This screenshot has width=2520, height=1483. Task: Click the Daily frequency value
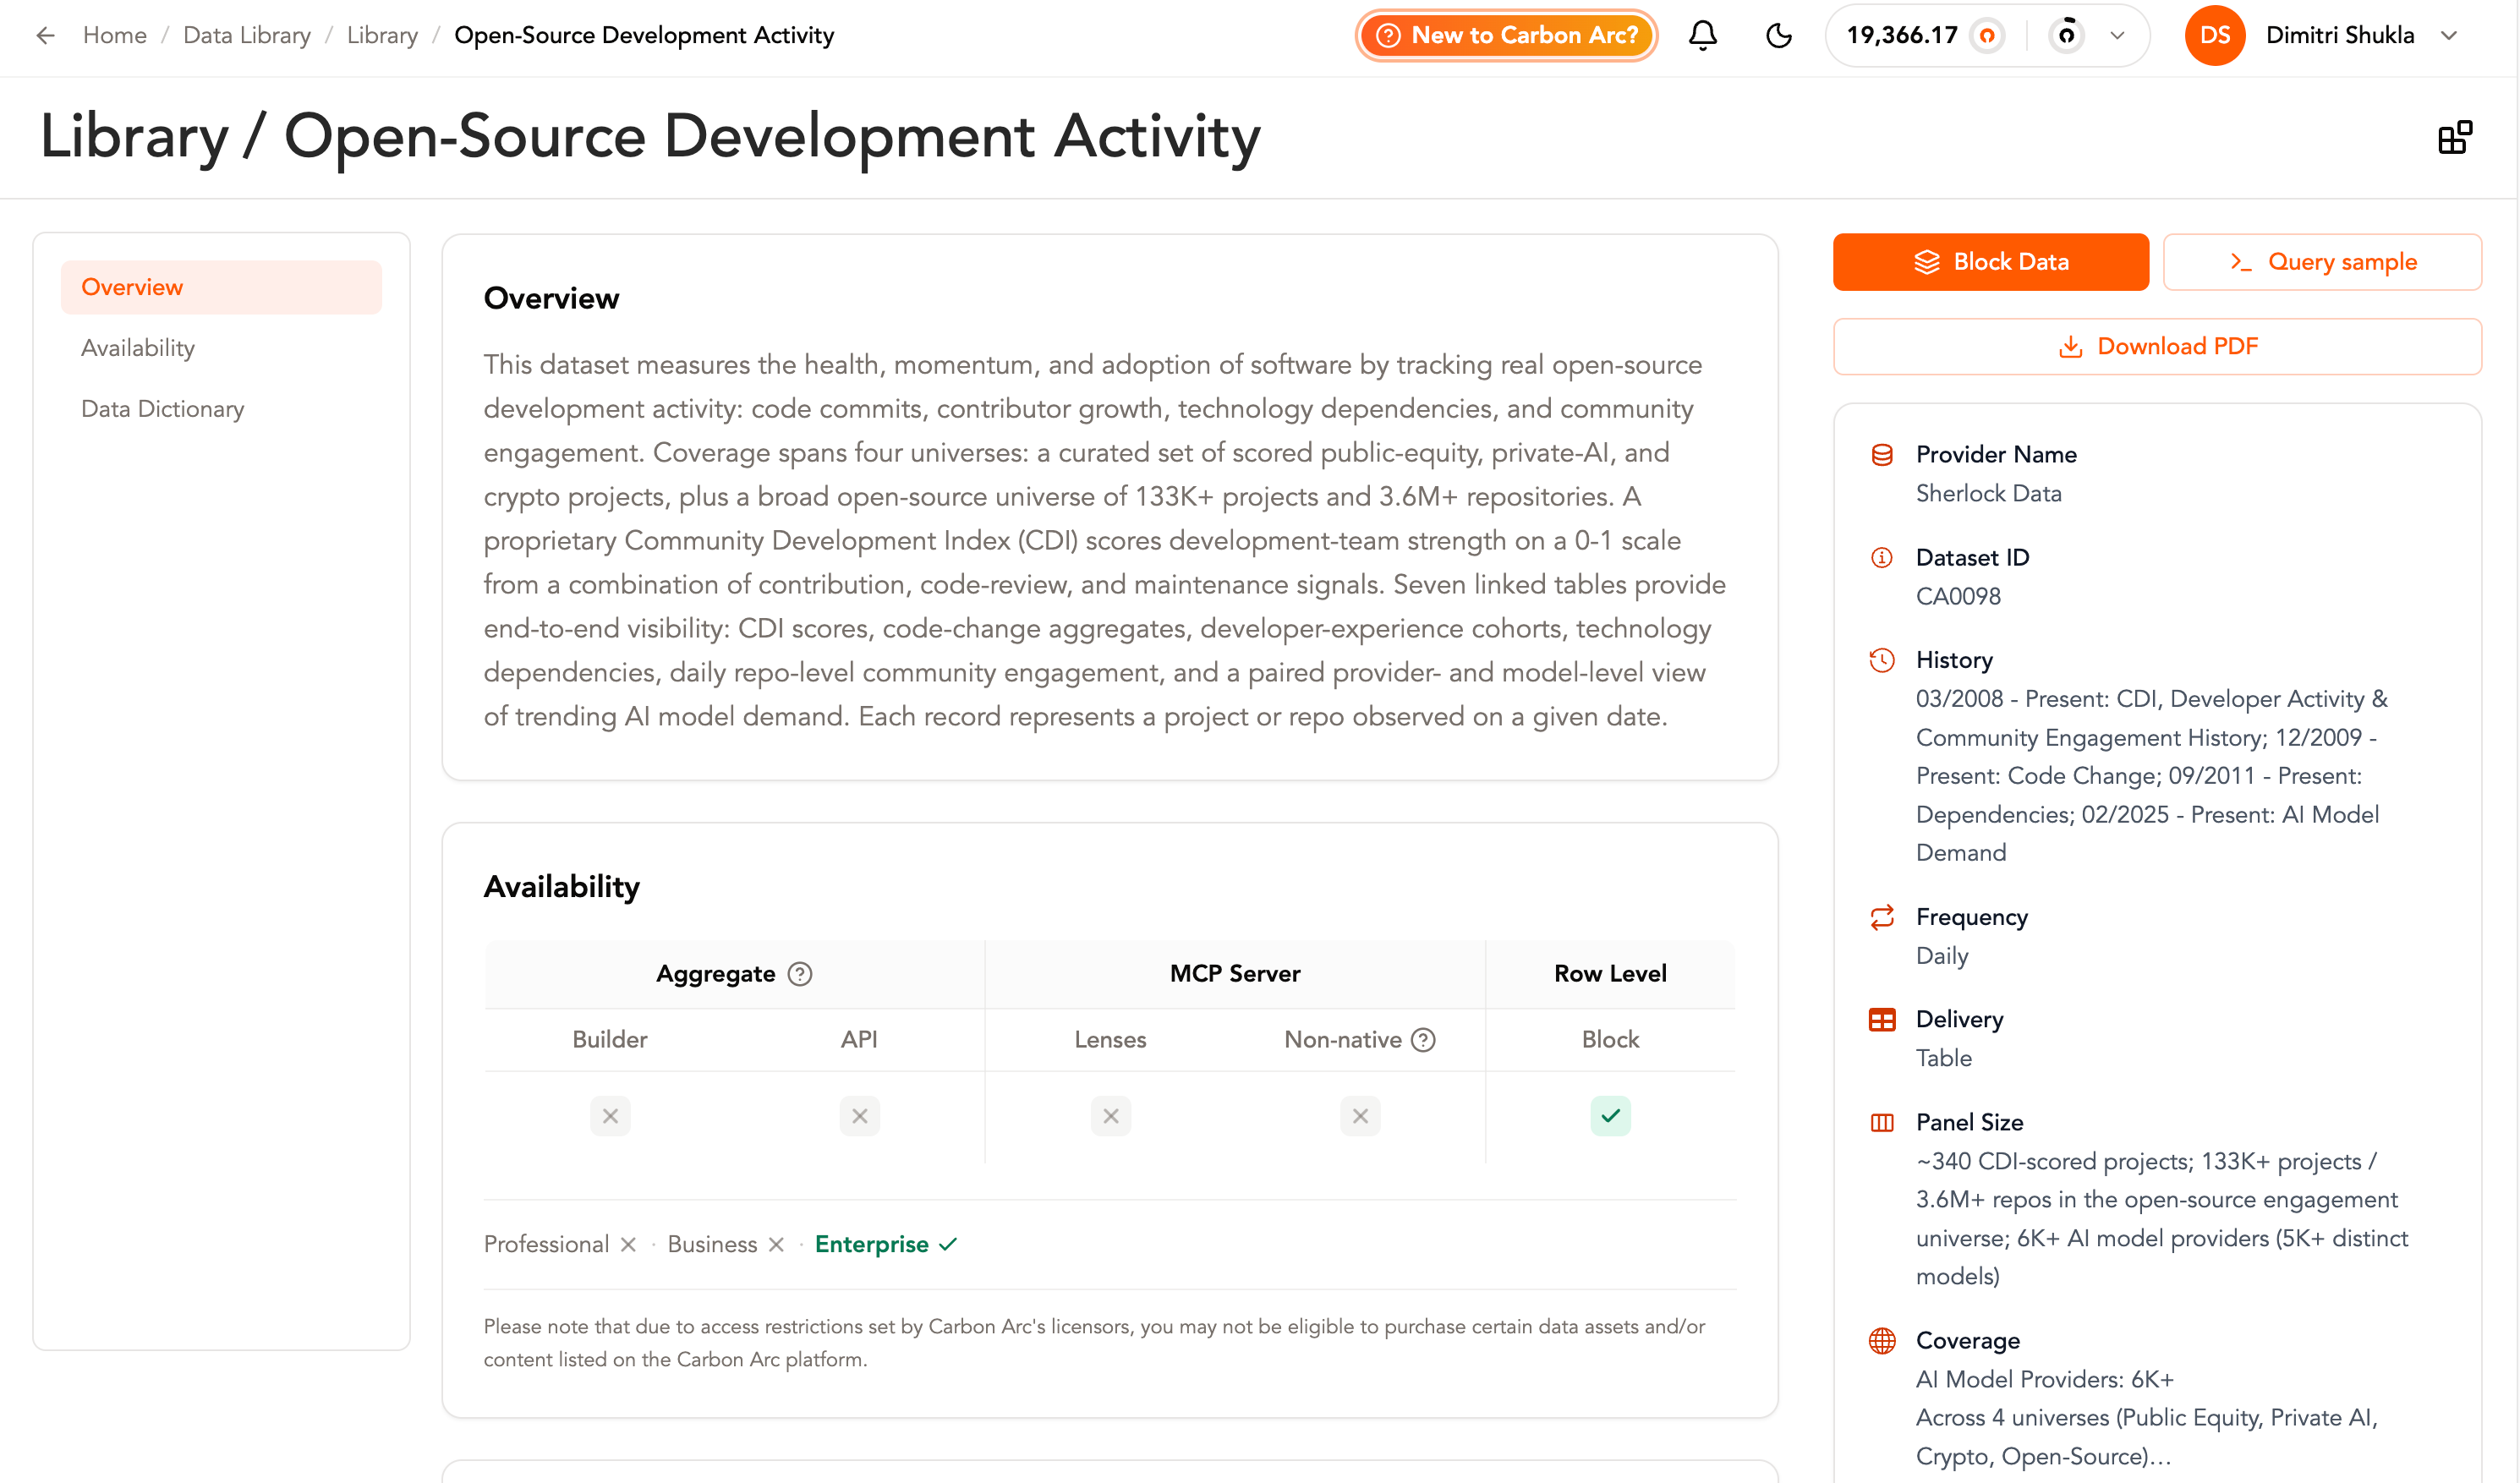click(x=1941, y=957)
